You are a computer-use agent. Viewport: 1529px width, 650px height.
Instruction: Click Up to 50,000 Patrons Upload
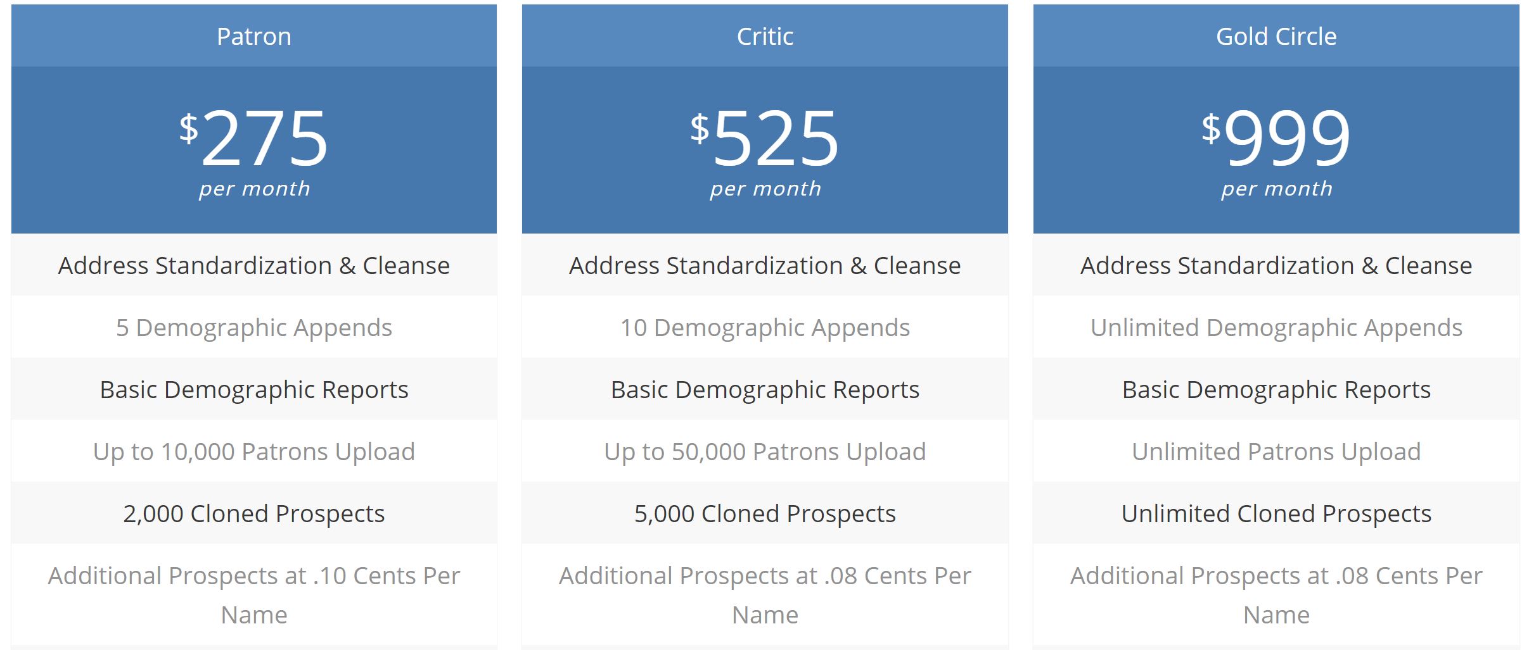[765, 452]
